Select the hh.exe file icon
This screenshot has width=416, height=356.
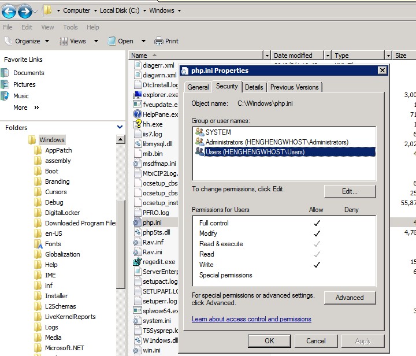click(x=138, y=124)
